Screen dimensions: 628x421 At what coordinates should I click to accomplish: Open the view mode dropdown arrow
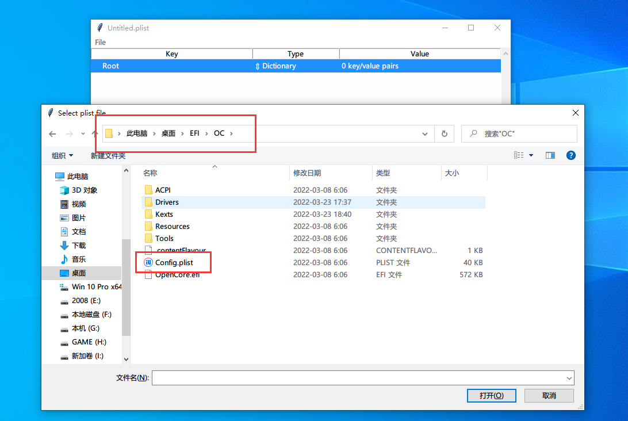tap(531, 155)
